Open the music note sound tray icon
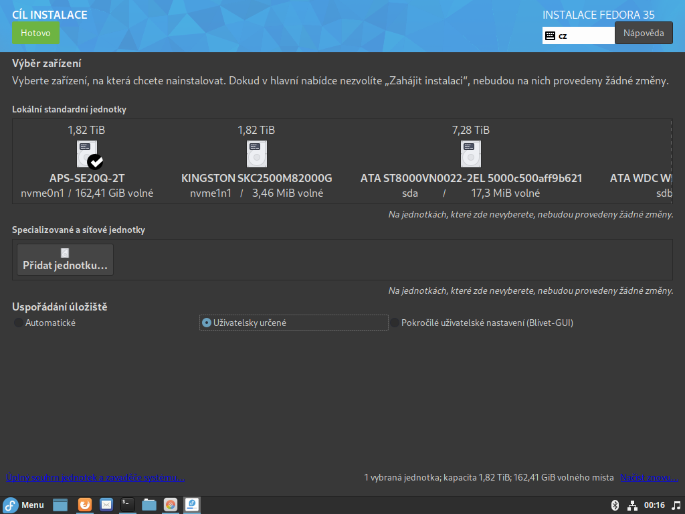 tap(676, 505)
